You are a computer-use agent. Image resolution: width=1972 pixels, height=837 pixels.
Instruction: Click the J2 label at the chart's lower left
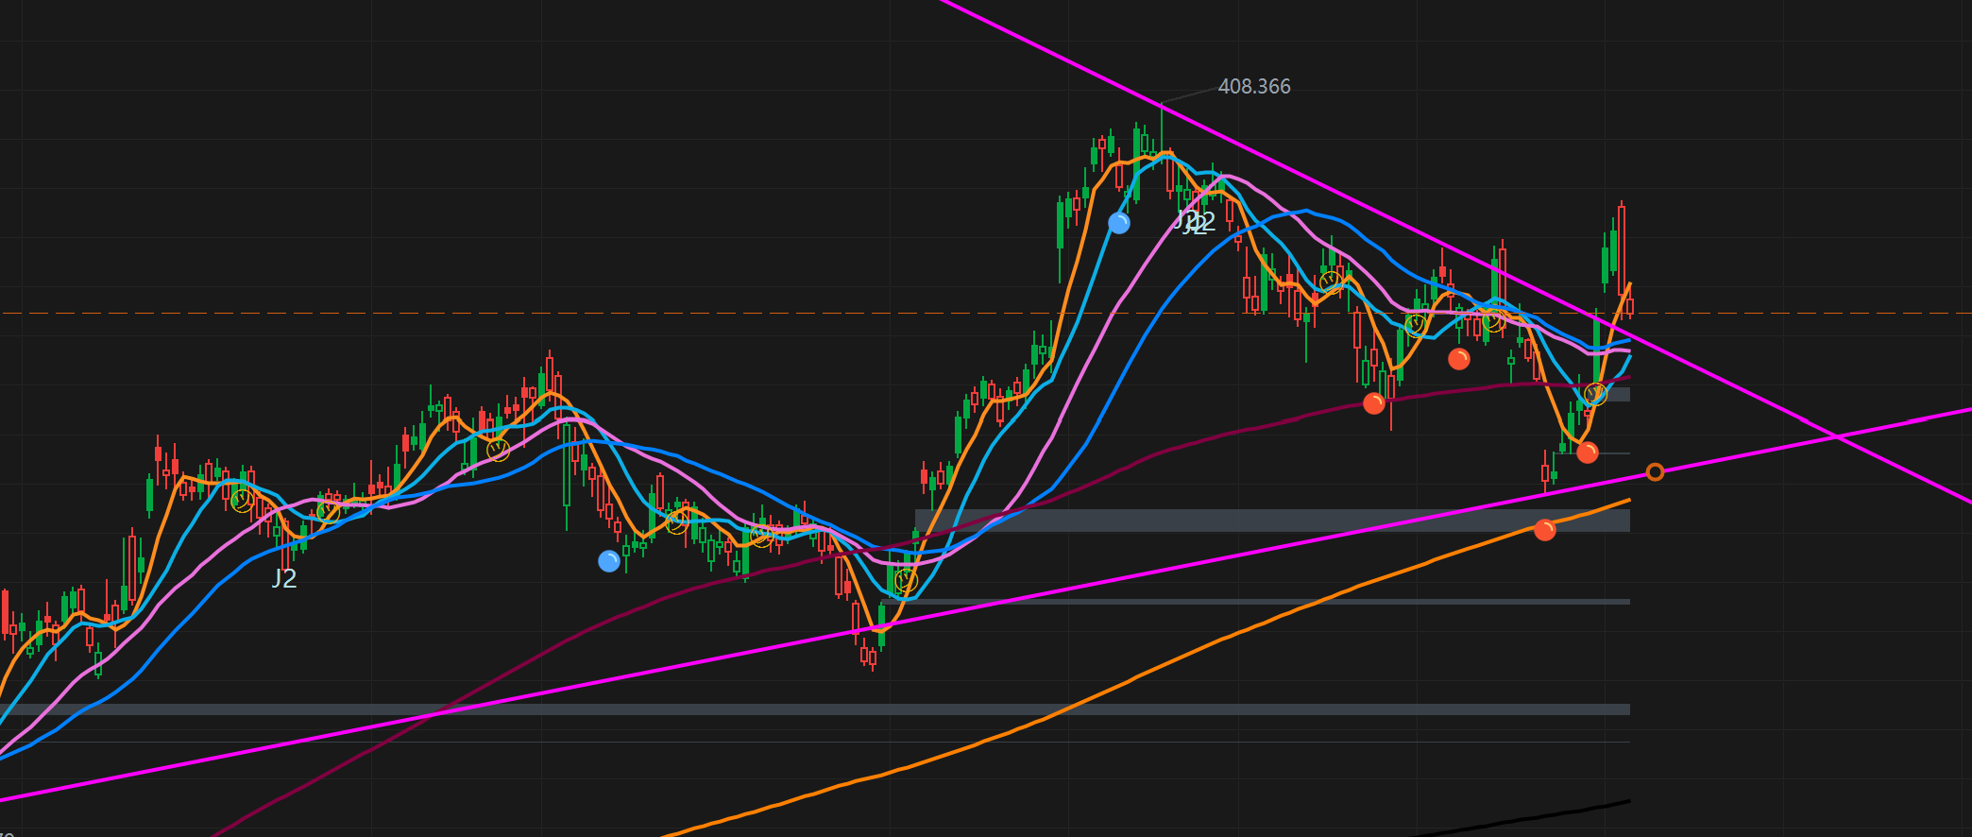pyautogui.click(x=284, y=578)
